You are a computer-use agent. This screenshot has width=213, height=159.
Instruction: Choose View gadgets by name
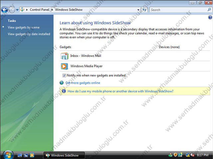24,27
